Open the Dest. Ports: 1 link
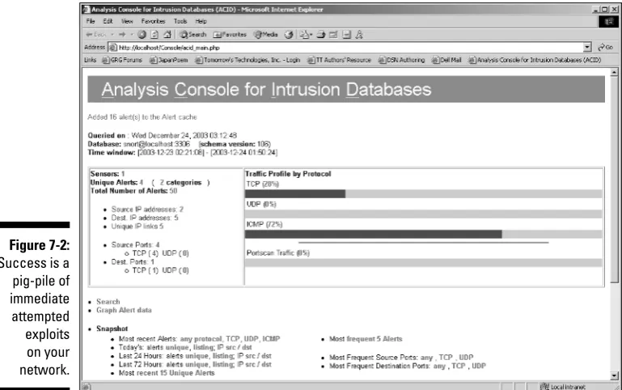This screenshot has width=622, height=390. 133,262
